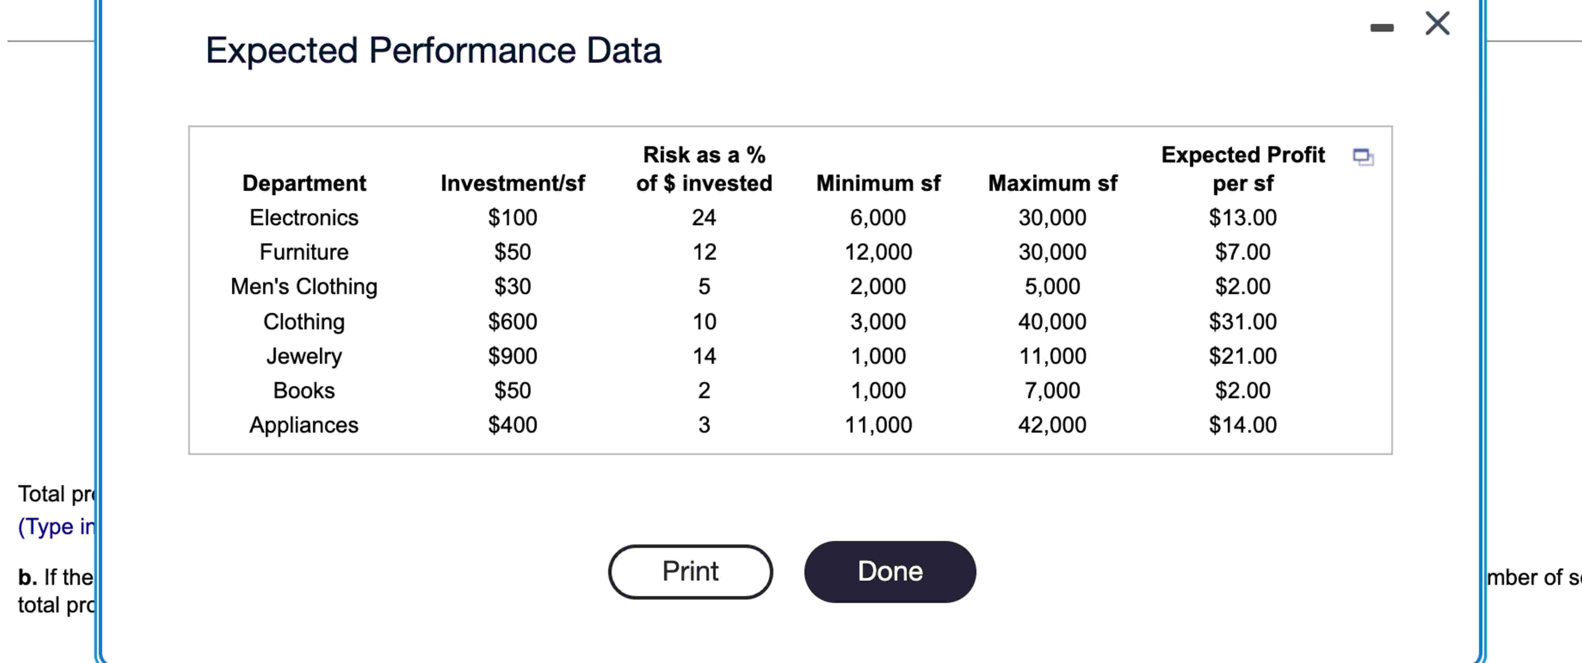Select the Appliances row label
The height and width of the screenshot is (663, 1582).
[304, 425]
